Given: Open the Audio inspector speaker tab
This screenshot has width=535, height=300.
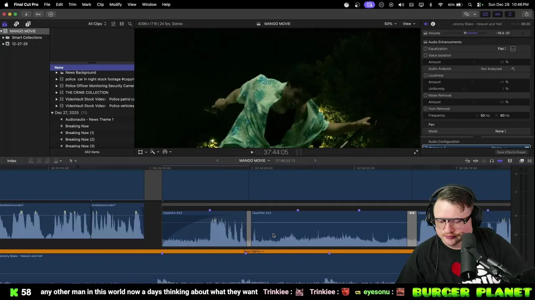Looking at the screenshot, I should coord(426,24).
